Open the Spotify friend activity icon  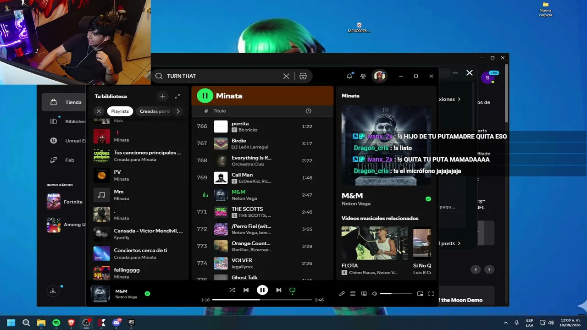tap(363, 76)
